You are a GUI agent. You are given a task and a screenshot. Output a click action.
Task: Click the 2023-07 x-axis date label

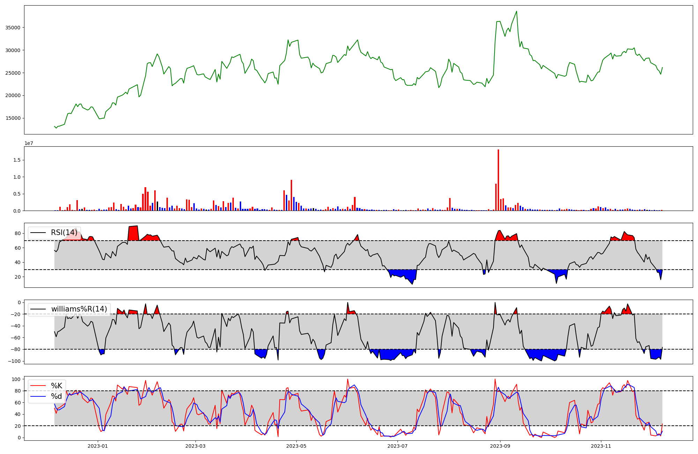click(x=398, y=446)
